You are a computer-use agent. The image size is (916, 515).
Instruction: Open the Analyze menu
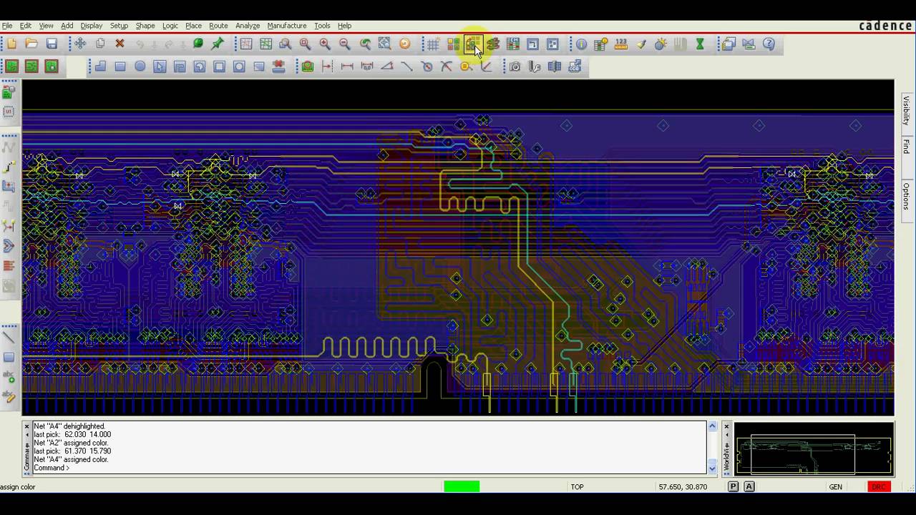coord(248,26)
